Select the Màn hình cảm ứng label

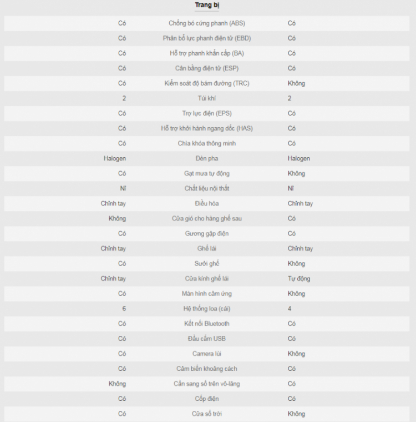207,294
